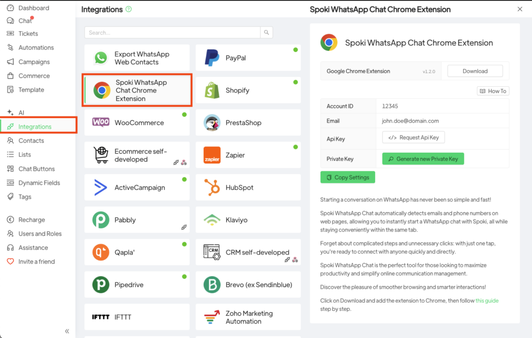Click the Copy Settings button

click(348, 178)
